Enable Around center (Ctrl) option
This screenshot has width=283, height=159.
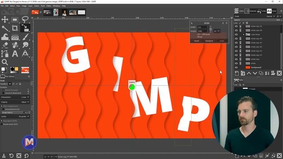click(x=2, y=124)
